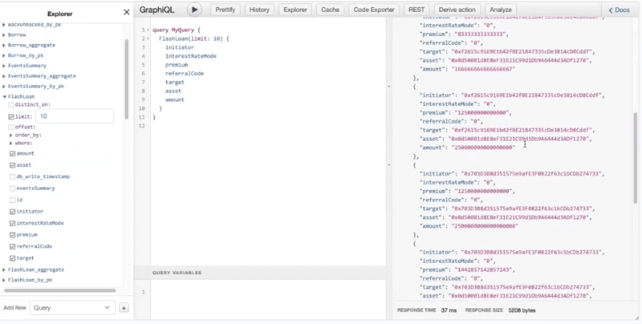This screenshot has height=324, width=642.
Task: Add a new operation with plus button
Action: coord(124,308)
